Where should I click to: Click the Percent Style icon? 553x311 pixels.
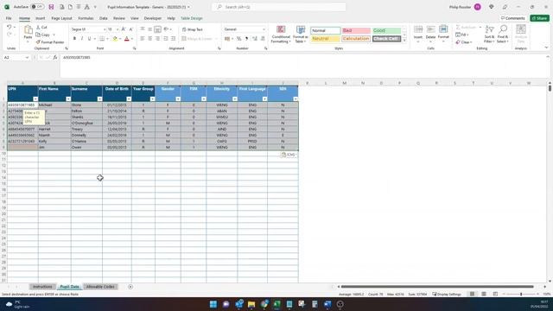(238, 38)
